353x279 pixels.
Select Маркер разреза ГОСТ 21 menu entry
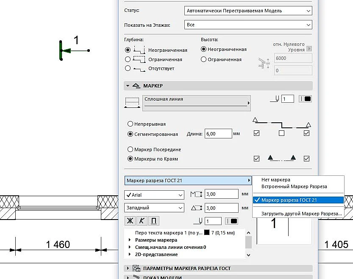(298, 200)
